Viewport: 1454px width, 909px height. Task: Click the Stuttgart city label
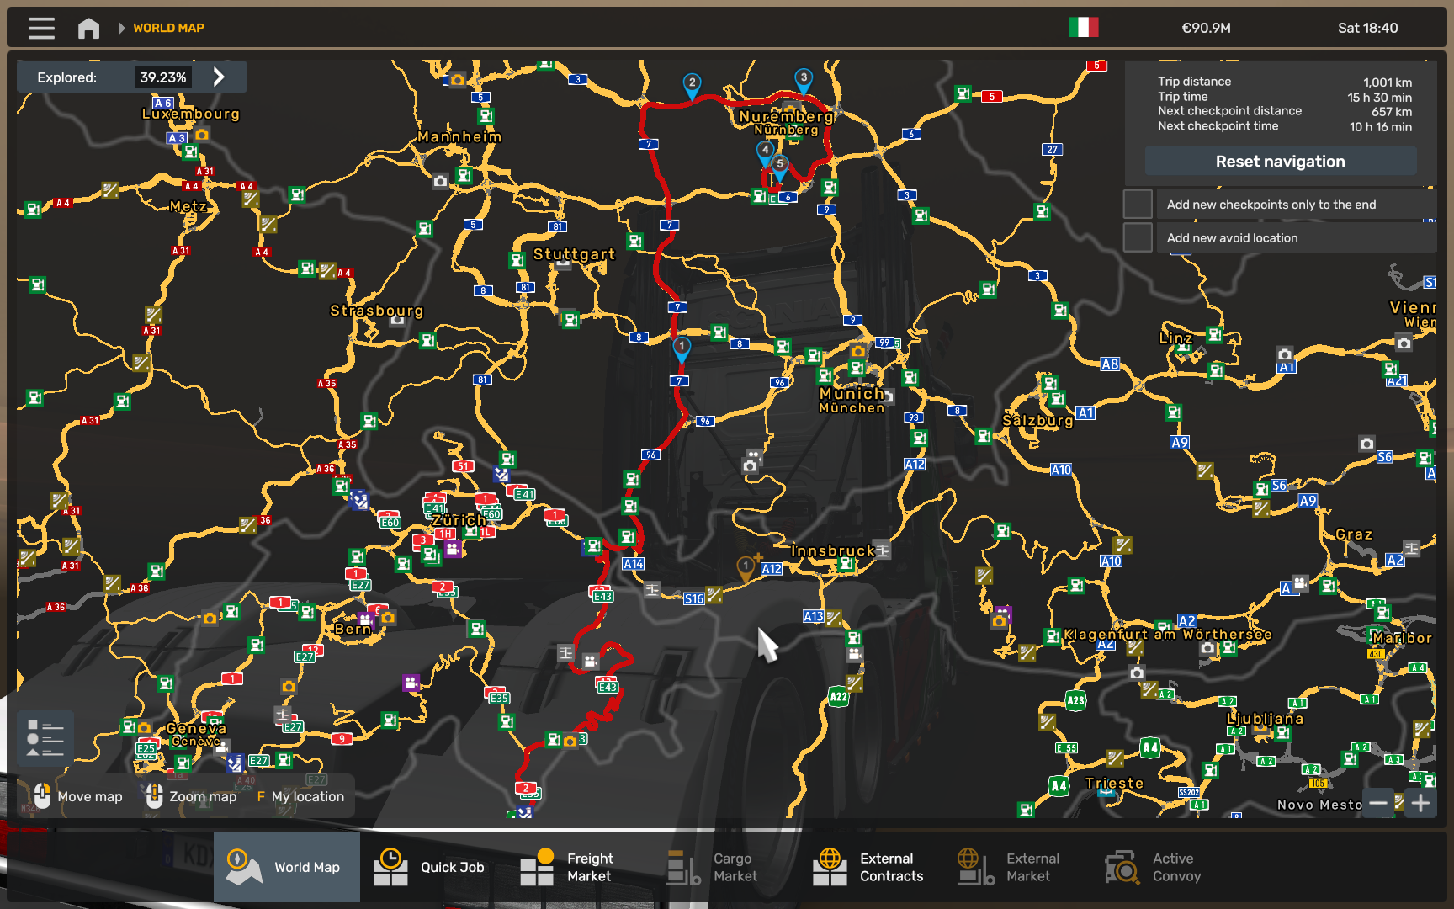tap(574, 254)
